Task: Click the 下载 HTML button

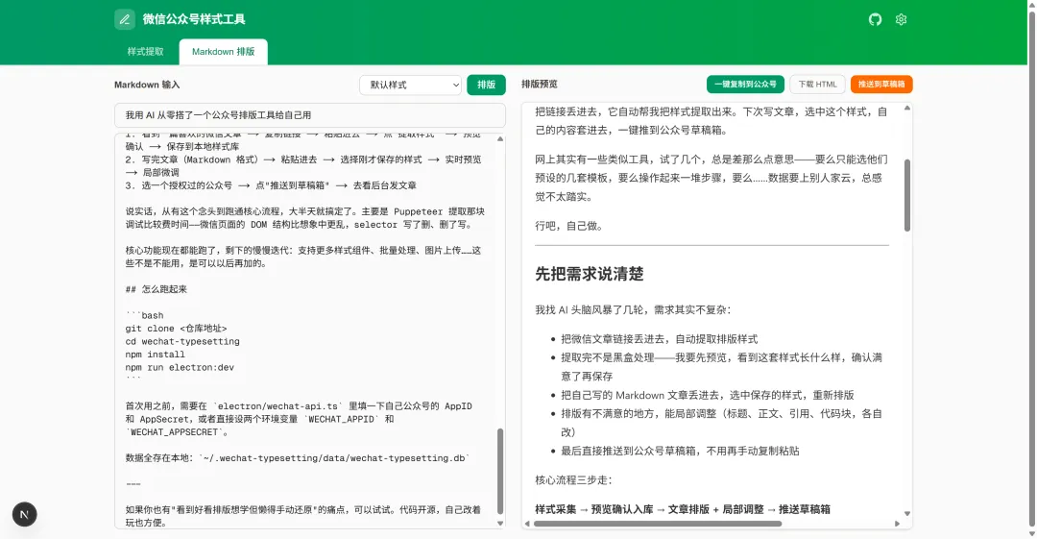Action: 817,85
